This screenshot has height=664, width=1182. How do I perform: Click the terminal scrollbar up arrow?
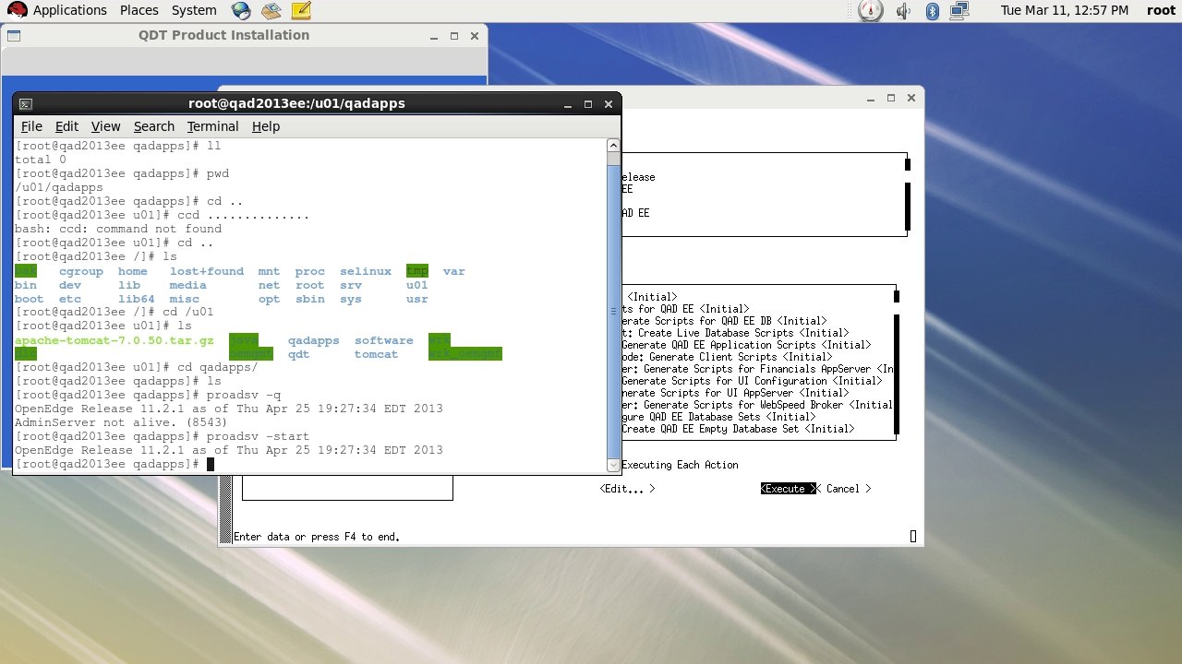pyautogui.click(x=613, y=146)
